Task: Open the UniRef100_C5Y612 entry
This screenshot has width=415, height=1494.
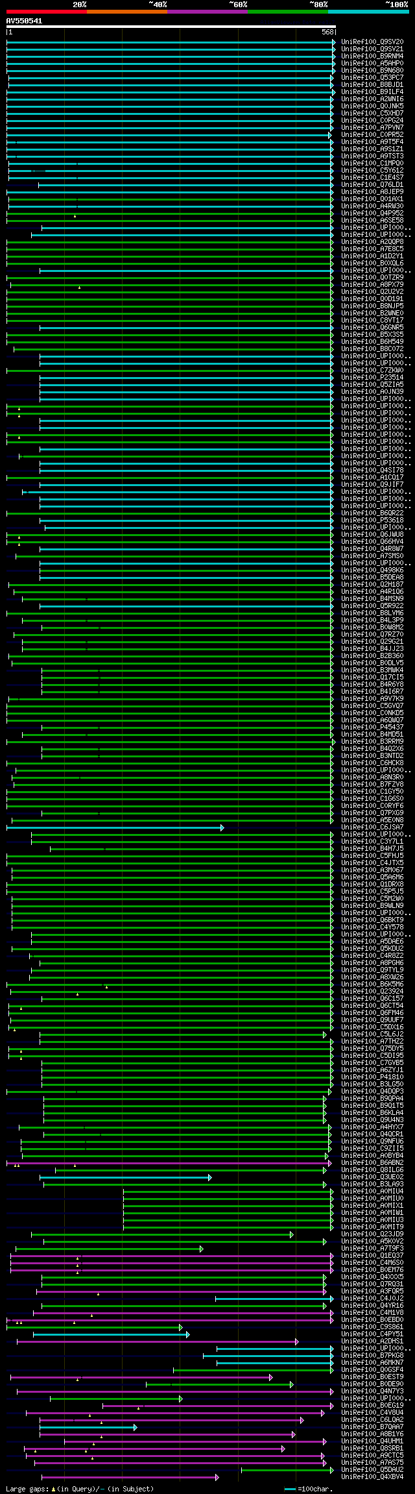Action: pyautogui.click(x=372, y=170)
